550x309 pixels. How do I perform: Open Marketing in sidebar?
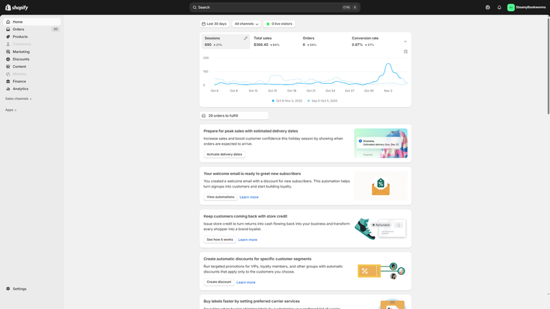(32, 52)
